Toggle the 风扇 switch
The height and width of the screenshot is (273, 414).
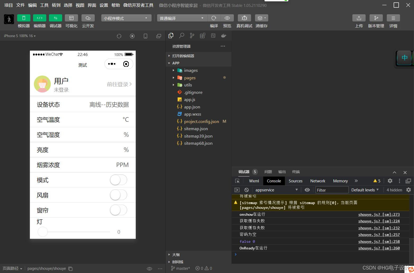pyautogui.click(x=119, y=195)
